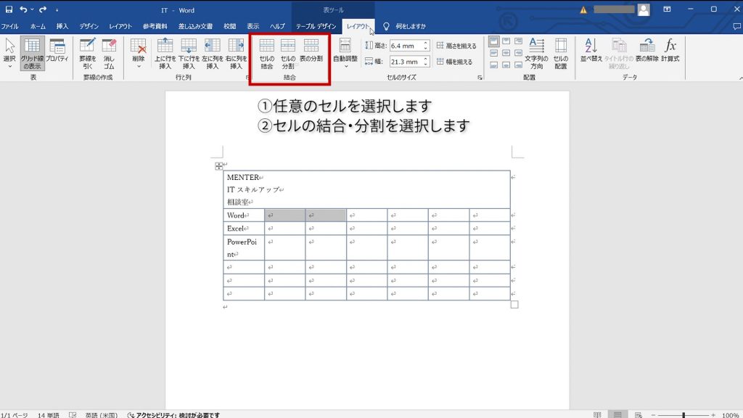Click the セルの結合 (Merge Cells) icon
The image size is (743, 418).
pos(267,54)
